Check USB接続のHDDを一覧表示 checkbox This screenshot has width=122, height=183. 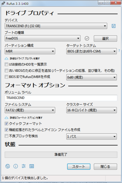pos(6,64)
